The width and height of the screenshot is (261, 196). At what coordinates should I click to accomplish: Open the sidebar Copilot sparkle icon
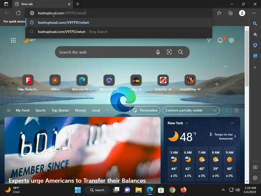255,34
